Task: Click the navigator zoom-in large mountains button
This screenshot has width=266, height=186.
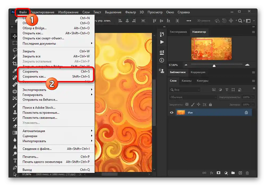Action: click(x=247, y=65)
